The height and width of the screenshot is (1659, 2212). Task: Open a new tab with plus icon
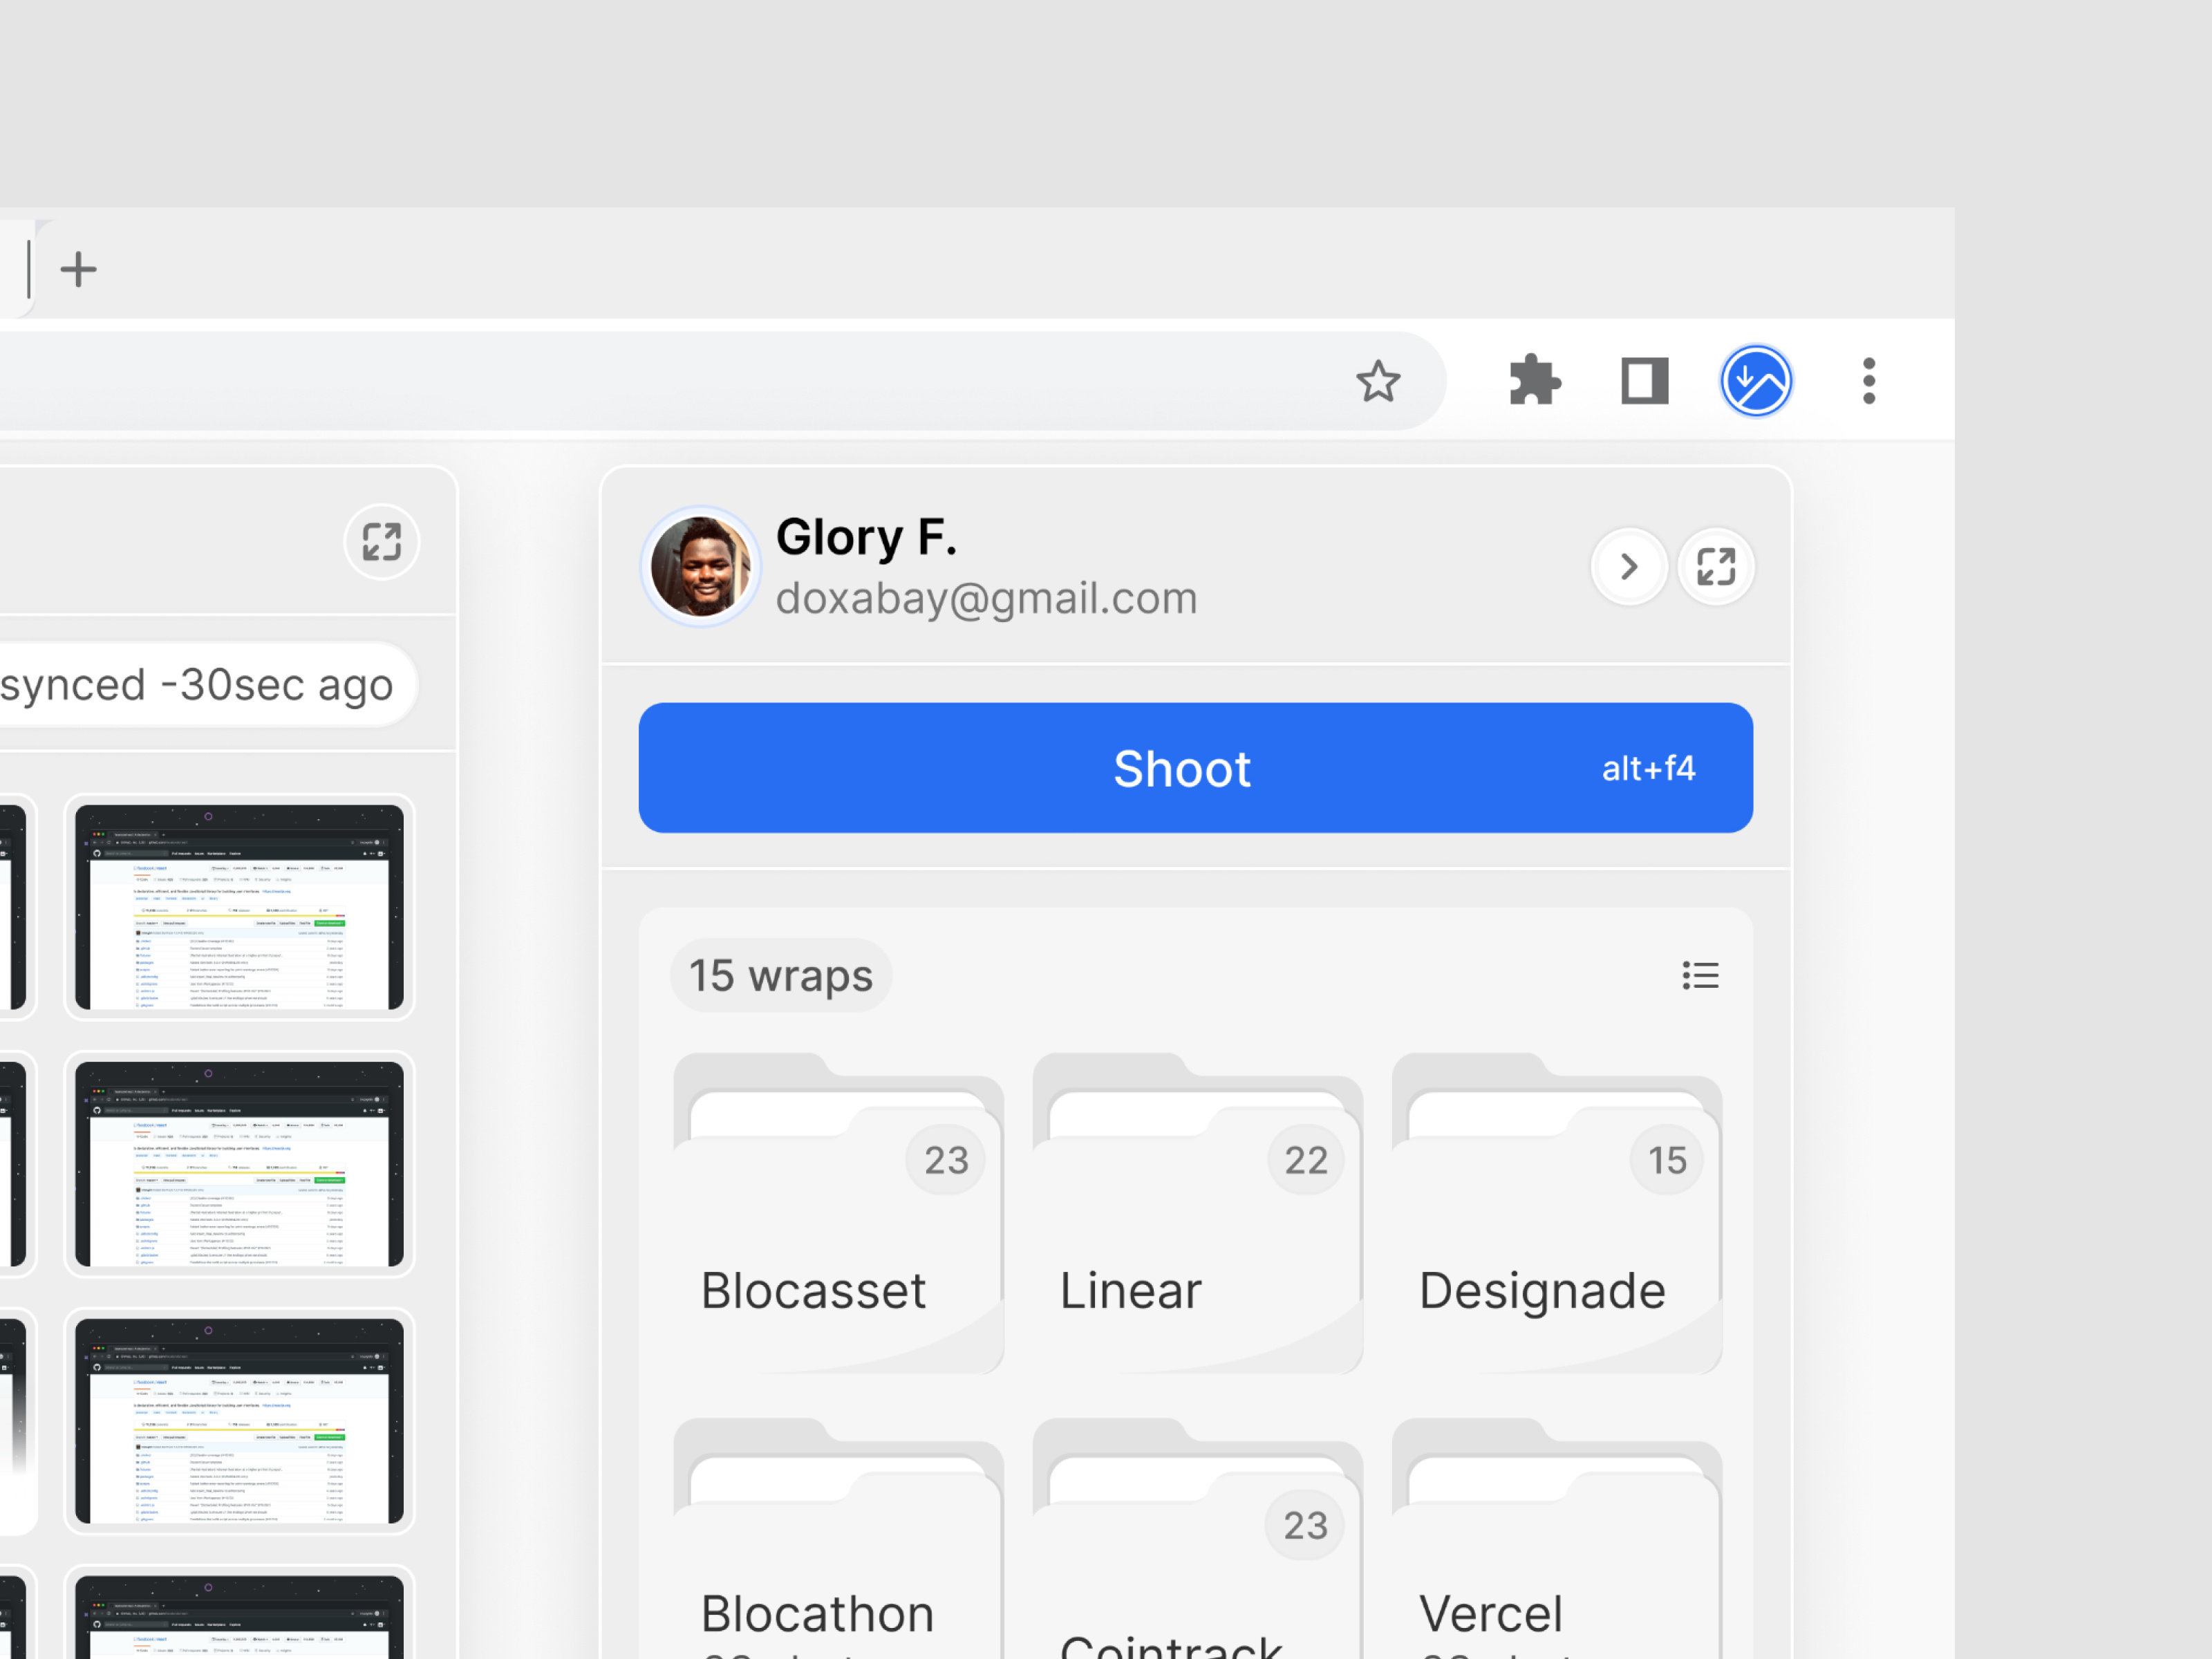click(78, 269)
